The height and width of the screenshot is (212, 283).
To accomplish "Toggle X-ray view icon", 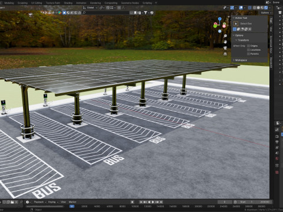I will pos(250,8).
